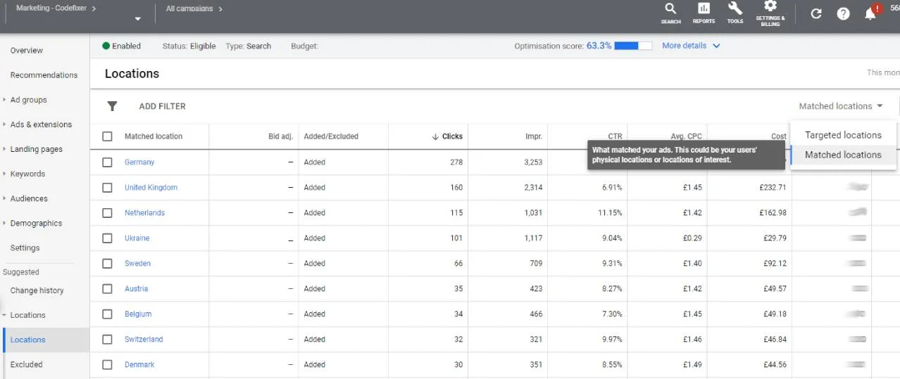Open the Matched locations dropdown
The width and height of the screenshot is (900, 379).
point(840,106)
